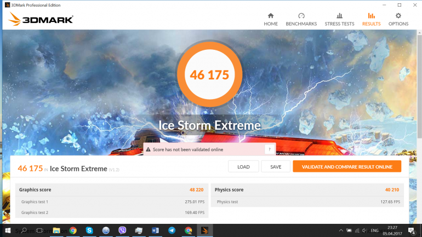Open File Explorer from taskbar
Image resolution: width=422 pixels, height=237 pixels.
click(x=56, y=230)
